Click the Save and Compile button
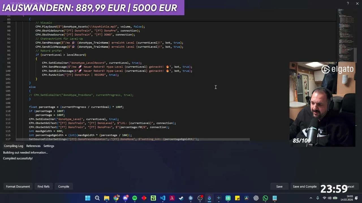362x203 pixels. coord(305,186)
